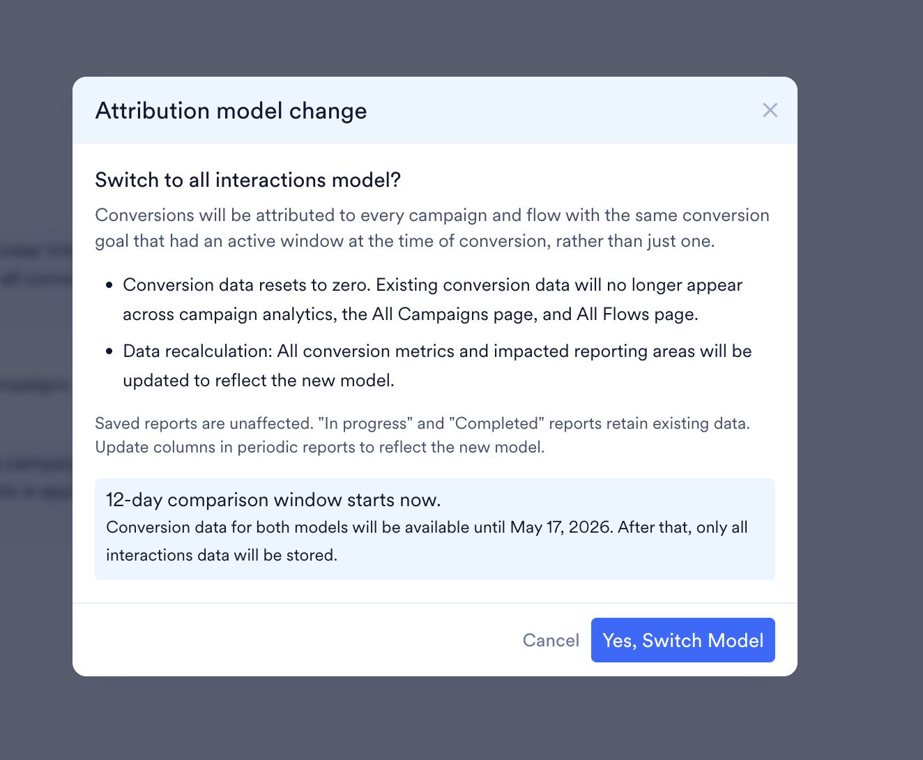Click the 'Data recalculation' bullet text
The image size is (923, 760).
tap(437, 365)
